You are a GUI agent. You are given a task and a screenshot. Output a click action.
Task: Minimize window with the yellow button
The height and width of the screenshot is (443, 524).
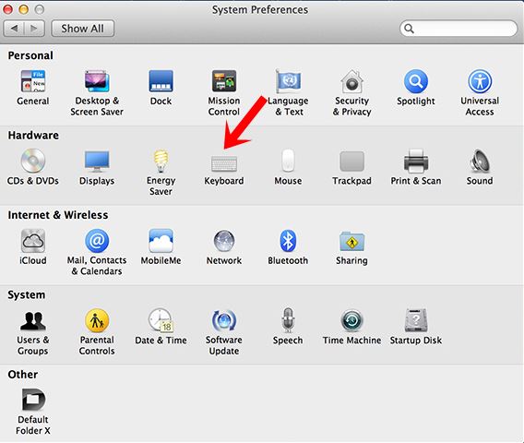click(24, 9)
